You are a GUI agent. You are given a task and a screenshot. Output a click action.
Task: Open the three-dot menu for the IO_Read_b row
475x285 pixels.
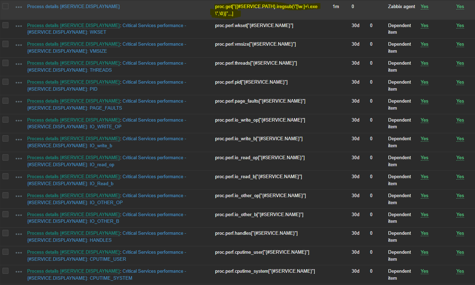[19, 177]
